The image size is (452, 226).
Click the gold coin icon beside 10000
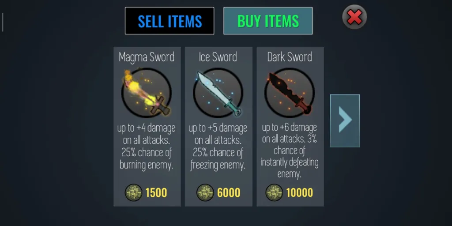coord(274,192)
